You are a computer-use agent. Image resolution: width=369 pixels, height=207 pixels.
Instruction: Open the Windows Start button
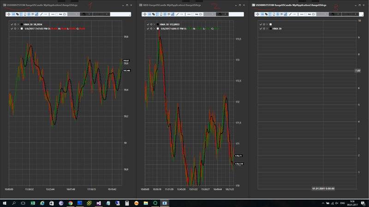[5, 203]
